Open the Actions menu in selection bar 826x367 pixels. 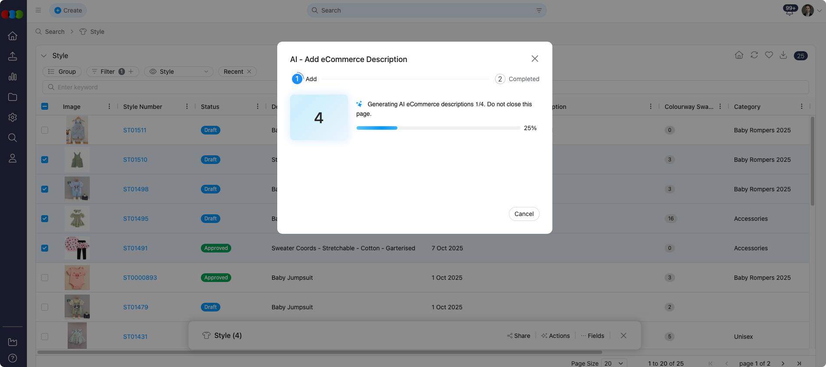555,336
